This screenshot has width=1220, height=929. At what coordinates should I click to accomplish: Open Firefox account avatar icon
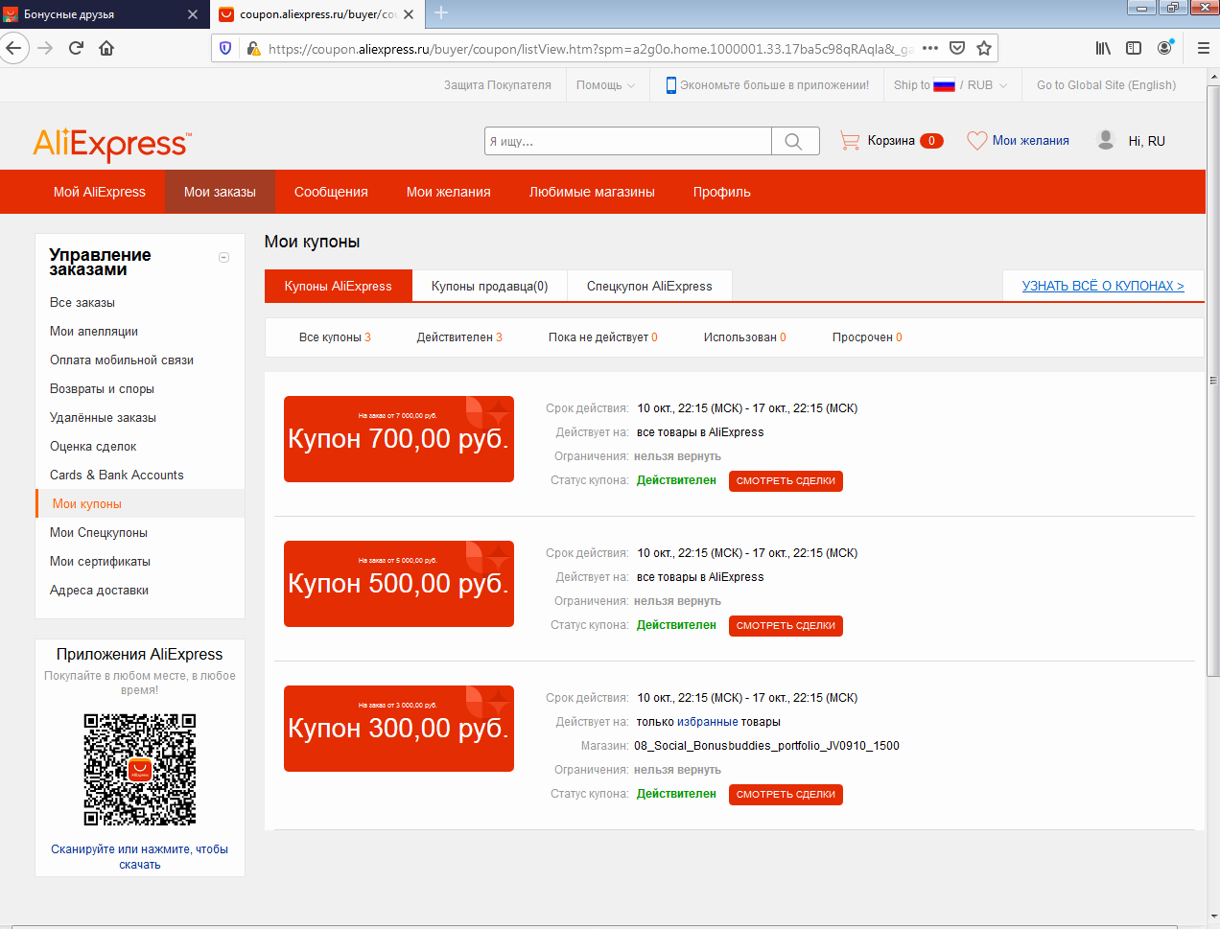click(1164, 48)
